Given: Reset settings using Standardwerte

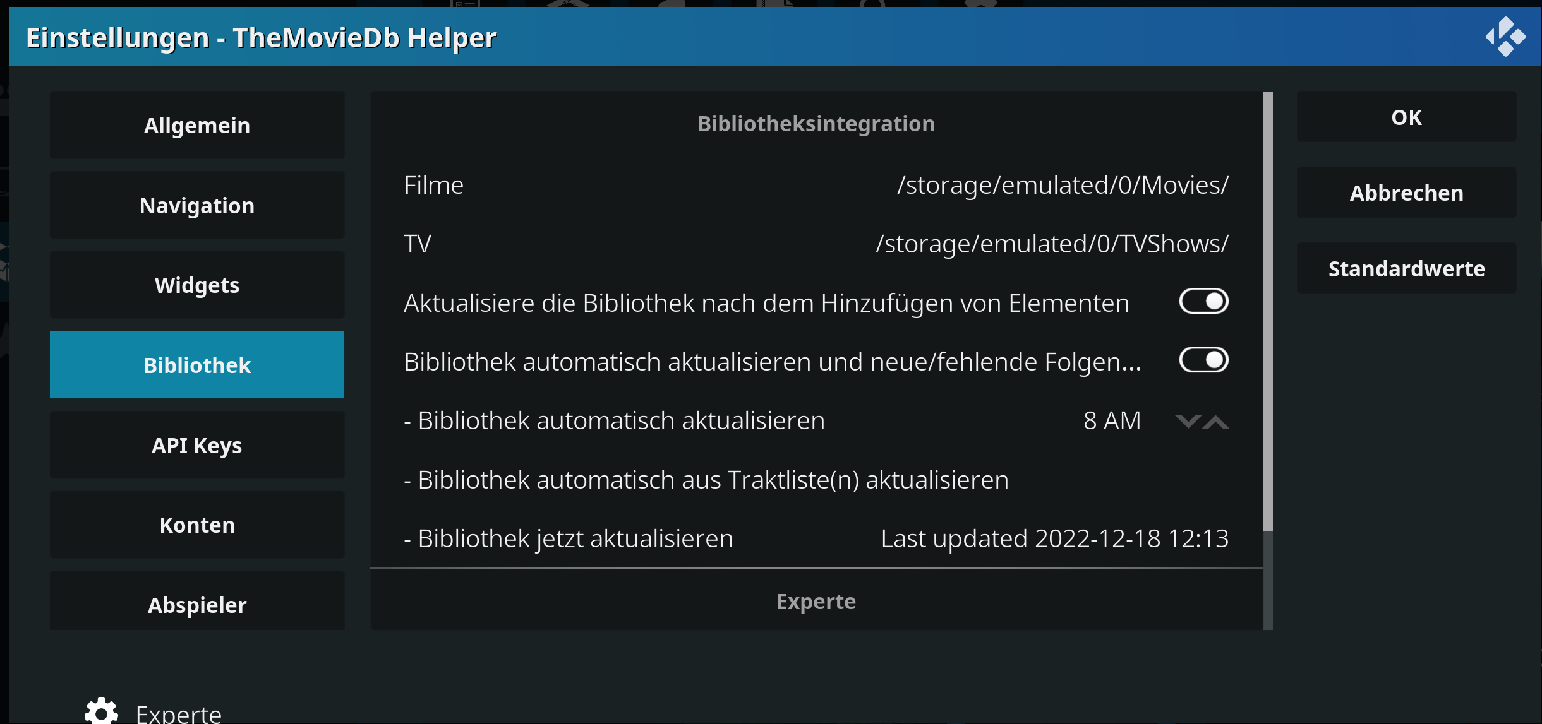Looking at the screenshot, I should coord(1406,268).
